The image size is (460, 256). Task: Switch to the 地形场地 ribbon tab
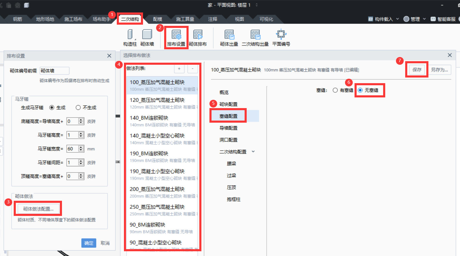click(x=45, y=19)
